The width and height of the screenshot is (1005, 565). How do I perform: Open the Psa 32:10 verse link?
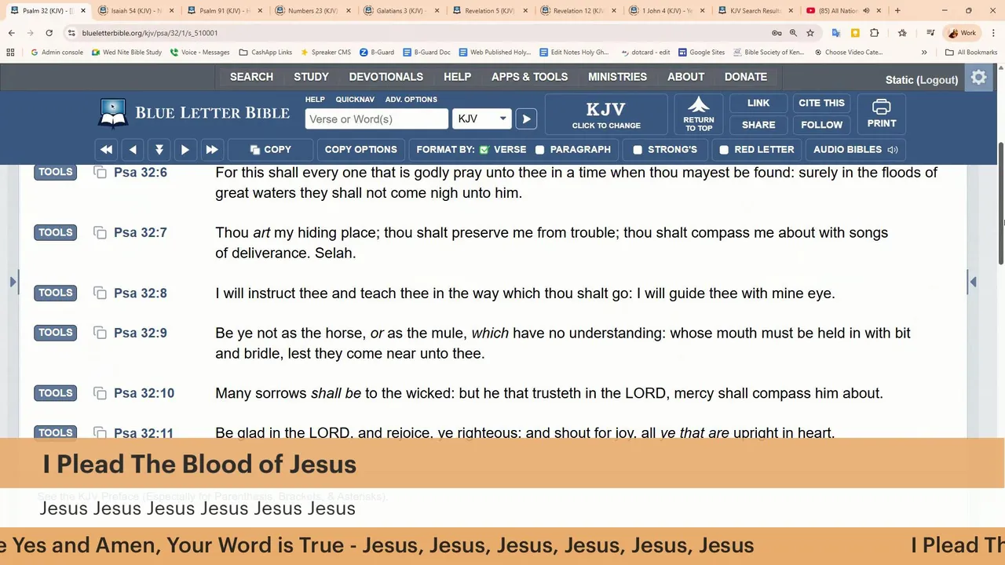pyautogui.click(x=144, y=393)
